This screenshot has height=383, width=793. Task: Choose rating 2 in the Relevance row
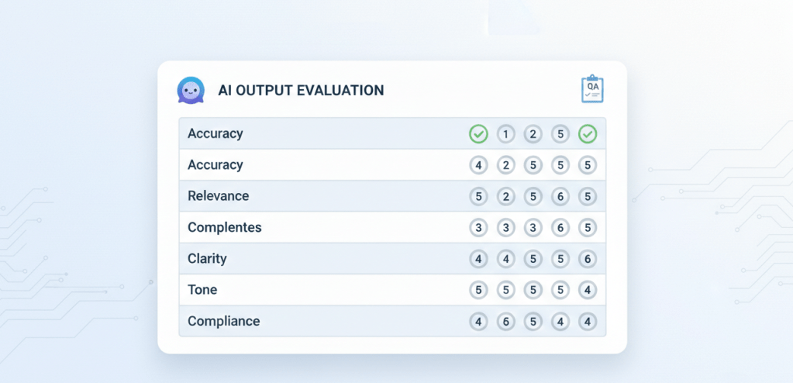point(505,196)
